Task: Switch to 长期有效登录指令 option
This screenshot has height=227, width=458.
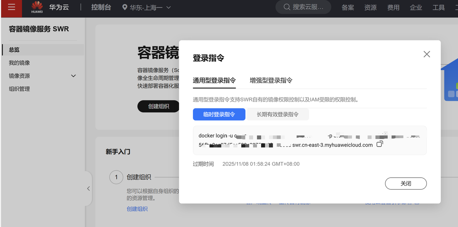Action: [x=278, y=114]
